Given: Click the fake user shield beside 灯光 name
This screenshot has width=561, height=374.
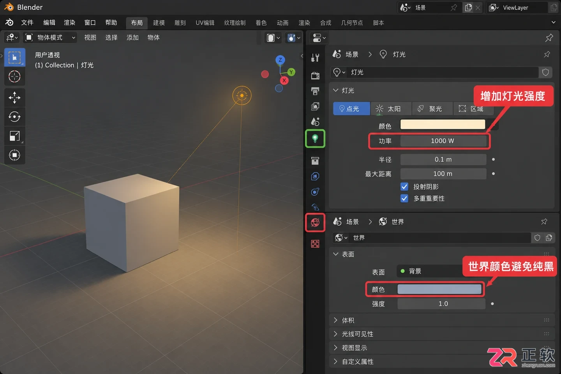Looking at the screenshot, I should tap(546, 72).
